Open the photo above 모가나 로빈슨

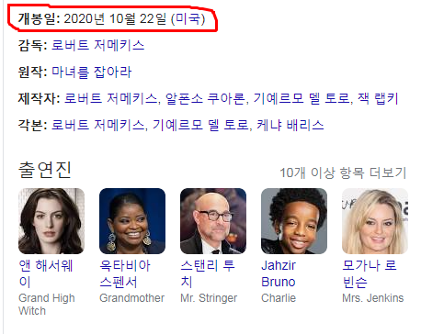coord(375,221)
